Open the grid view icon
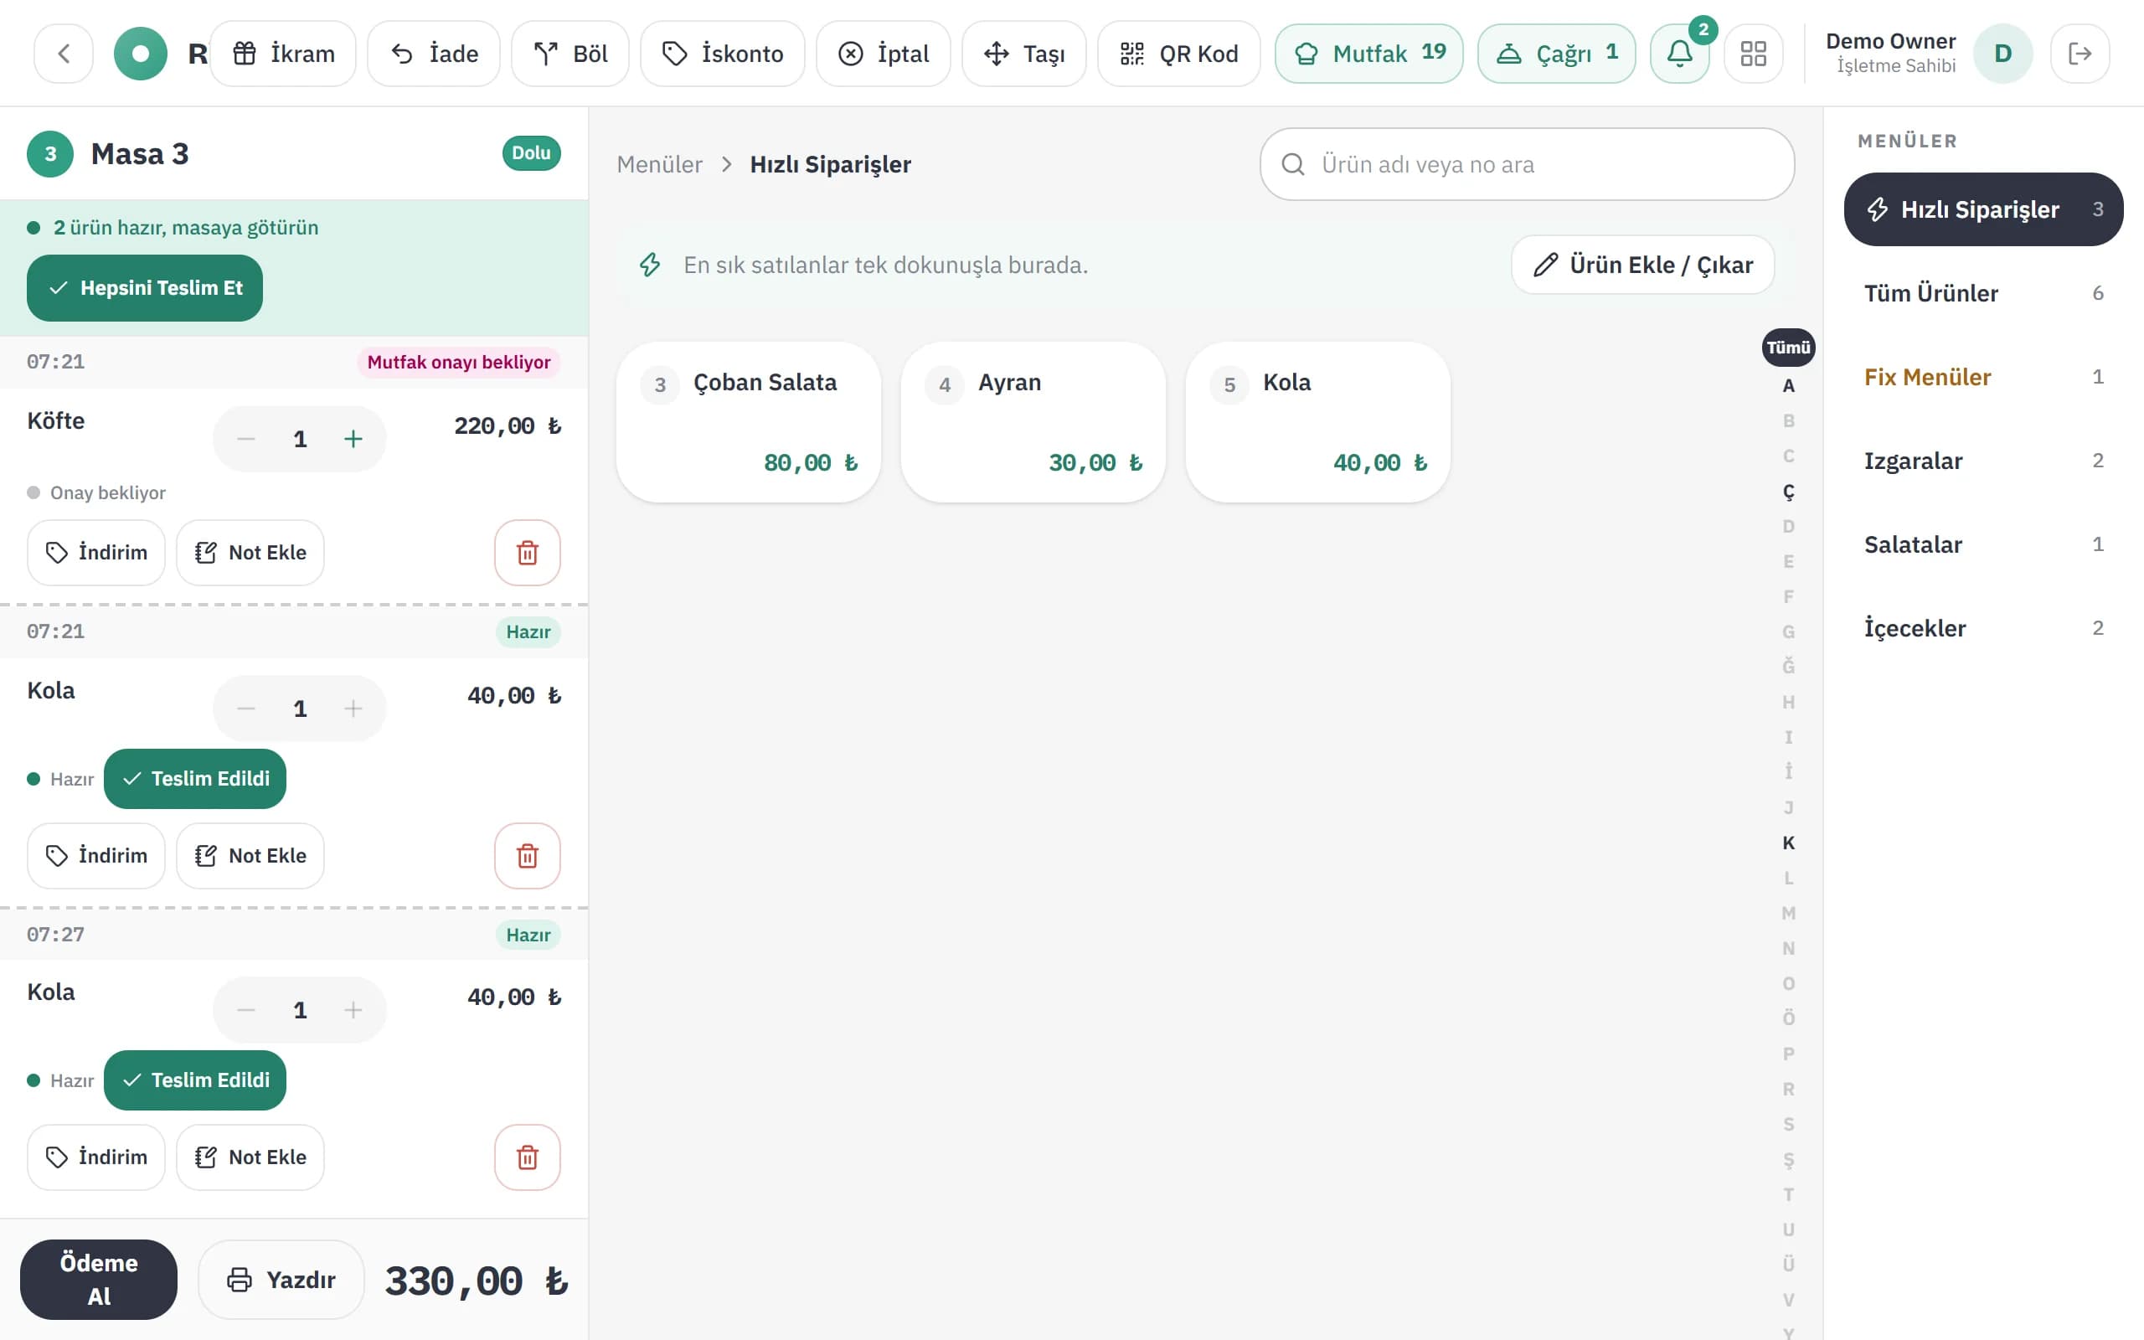 pos(1753,53)
